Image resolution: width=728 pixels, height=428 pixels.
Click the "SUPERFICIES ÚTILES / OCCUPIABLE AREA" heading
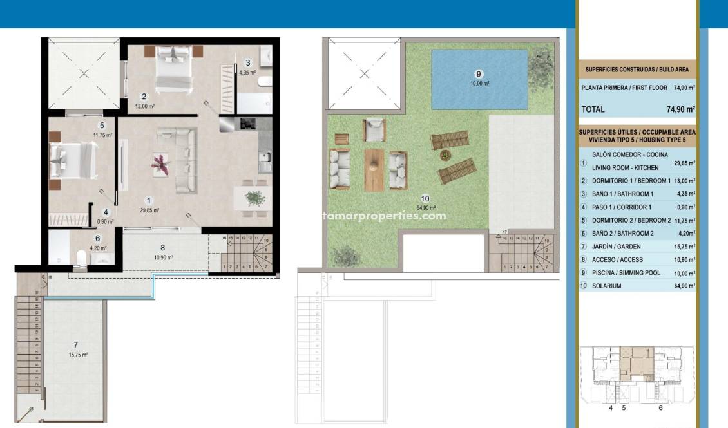click(x=637, y=132)
